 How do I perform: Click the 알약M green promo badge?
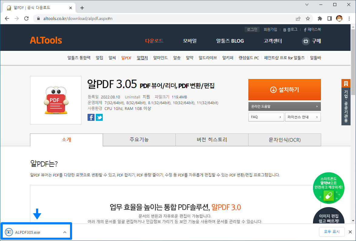(328, 188)
